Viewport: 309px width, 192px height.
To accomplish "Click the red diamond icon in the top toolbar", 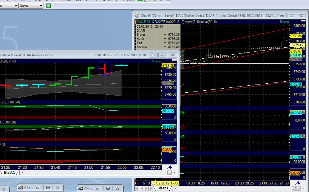I will 123,1.
